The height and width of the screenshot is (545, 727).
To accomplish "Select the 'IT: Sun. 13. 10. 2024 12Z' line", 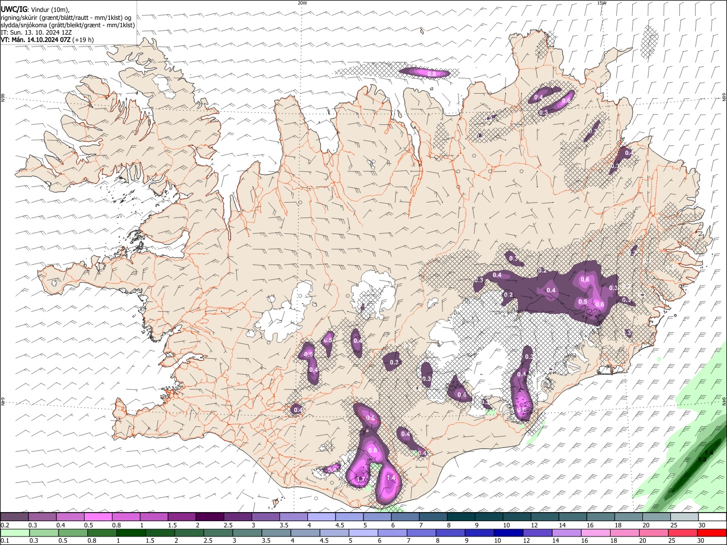I will point(36,32).
